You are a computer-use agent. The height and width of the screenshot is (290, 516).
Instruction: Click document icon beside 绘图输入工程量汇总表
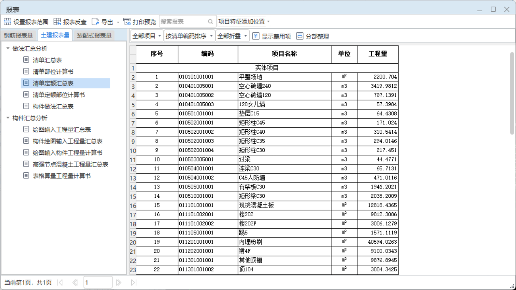pos(26,129)
